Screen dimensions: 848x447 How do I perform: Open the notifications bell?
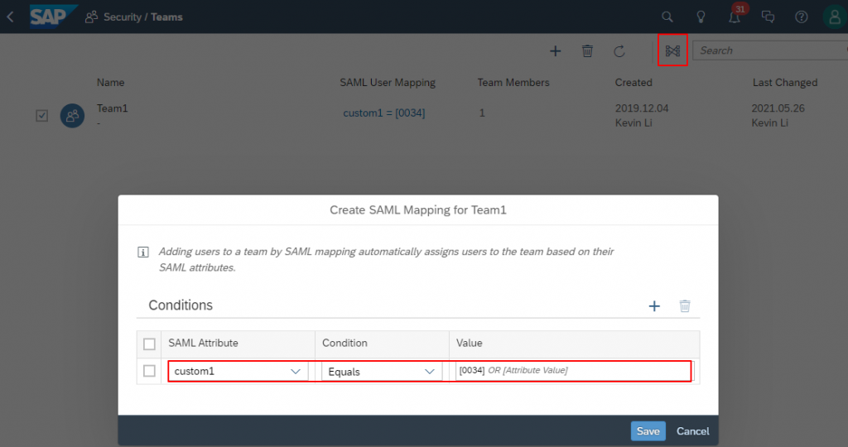click(x=734, y=17)
